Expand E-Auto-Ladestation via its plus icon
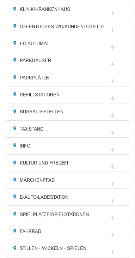Screen dimensions: 135x258 [x=112, y=201]
